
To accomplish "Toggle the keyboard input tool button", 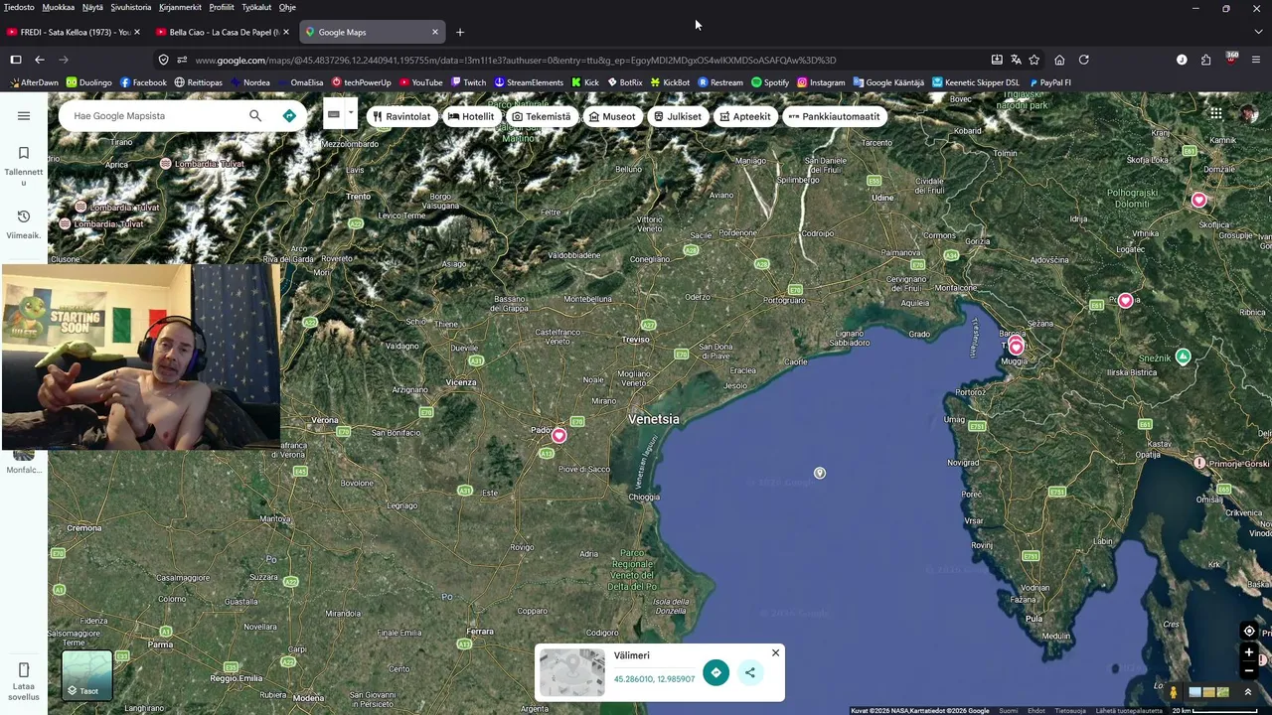I will [x=334, y=114].
